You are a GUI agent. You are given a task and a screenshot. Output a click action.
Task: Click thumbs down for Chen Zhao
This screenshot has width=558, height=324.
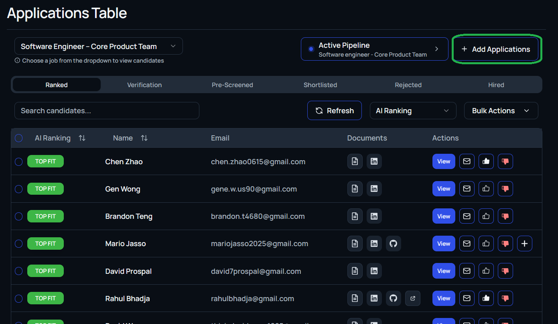click(505, 161)
